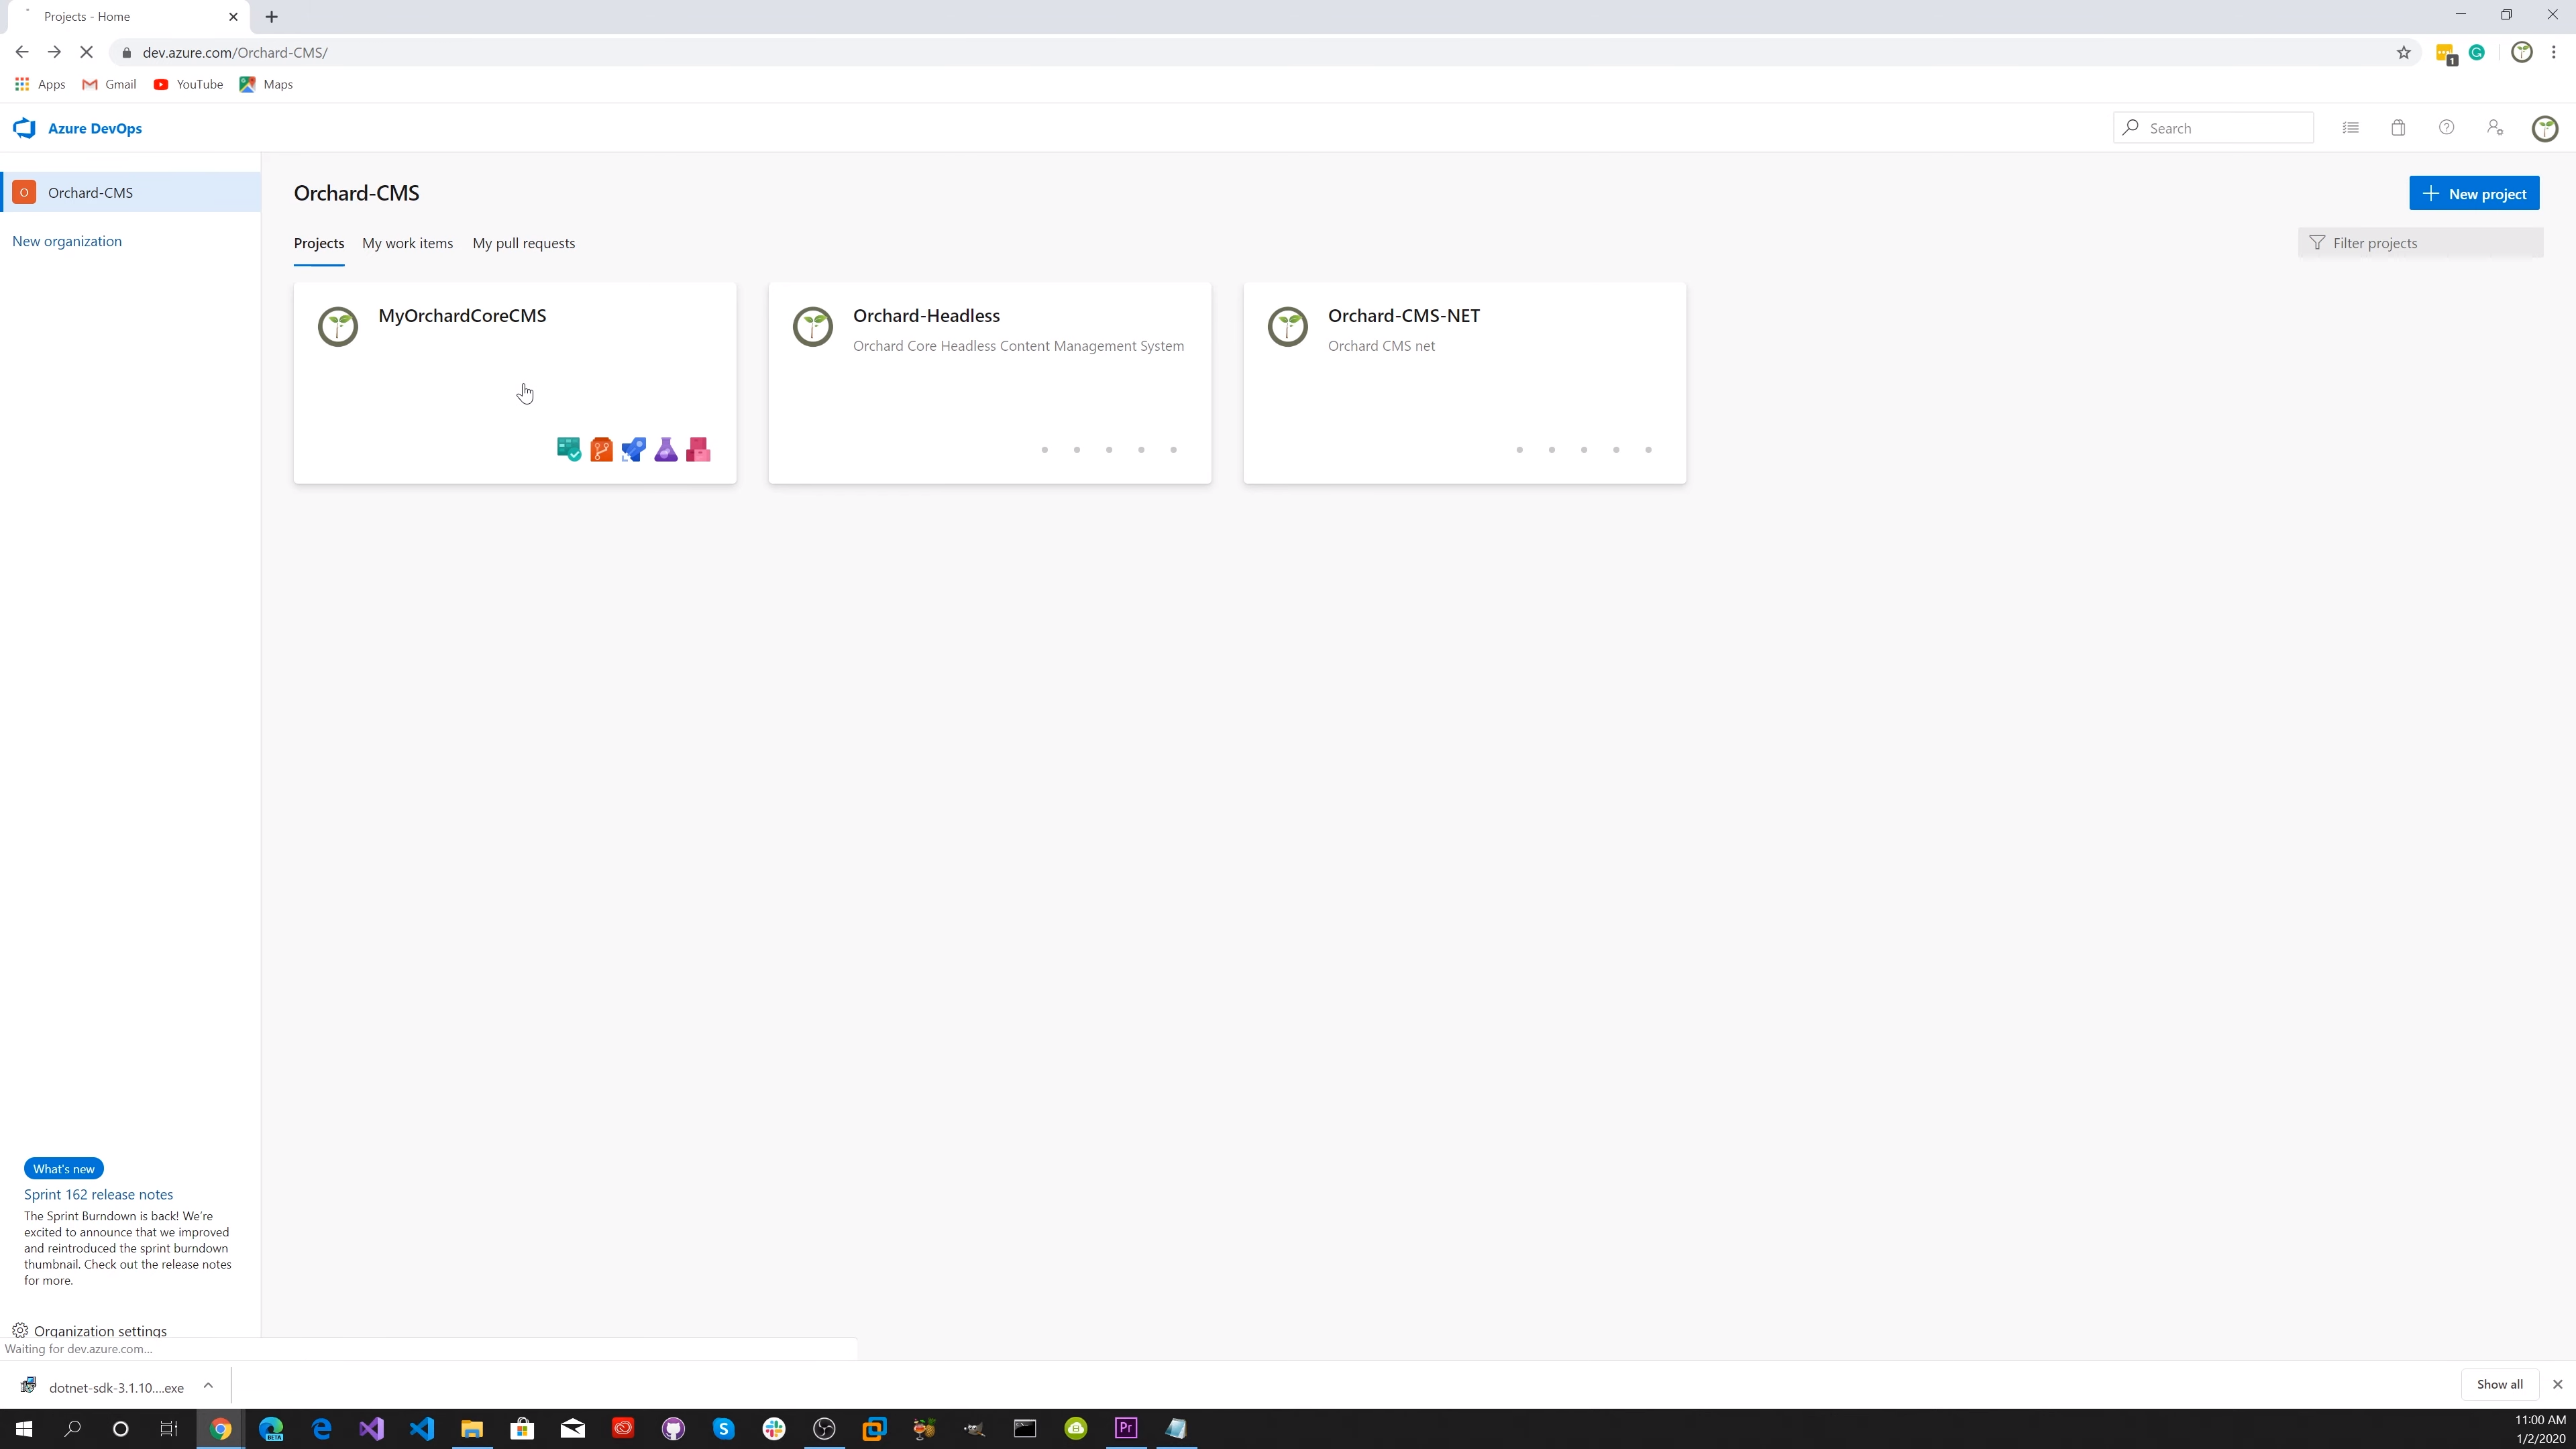Open the work items checklist icon in header

click(2351, 128)
